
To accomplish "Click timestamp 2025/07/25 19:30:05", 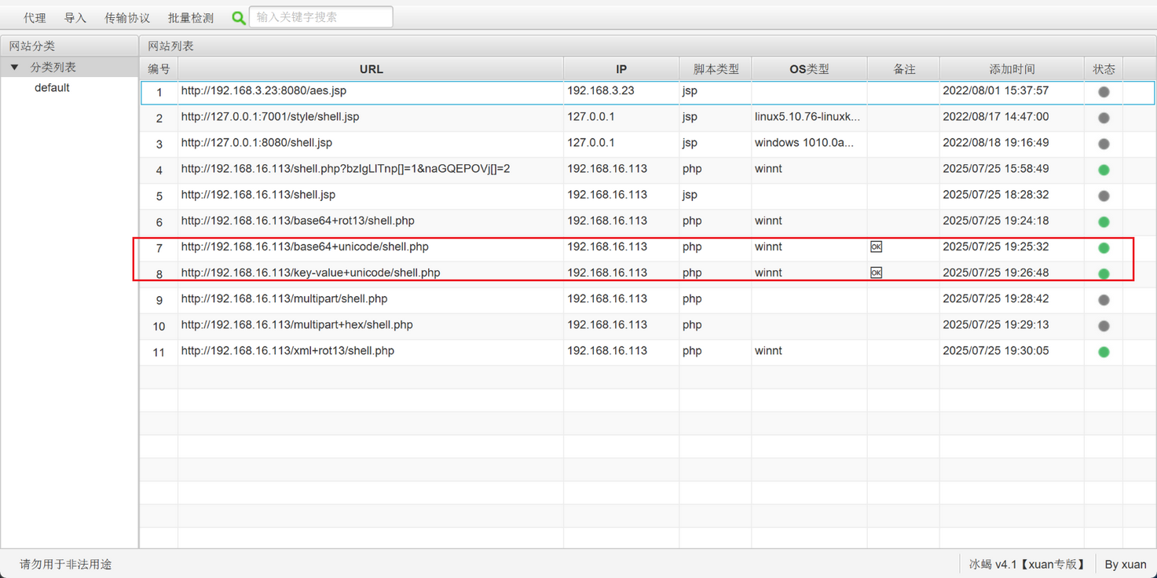I will click(995, 349).
